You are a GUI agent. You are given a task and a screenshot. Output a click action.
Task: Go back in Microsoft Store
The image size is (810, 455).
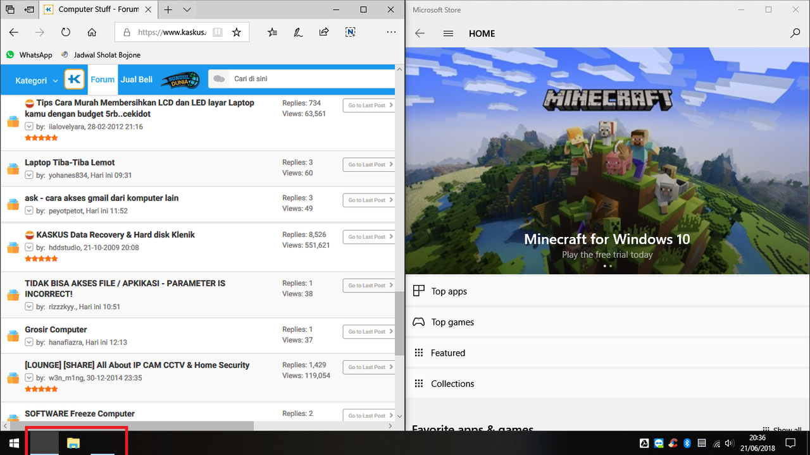coord(420,33)
